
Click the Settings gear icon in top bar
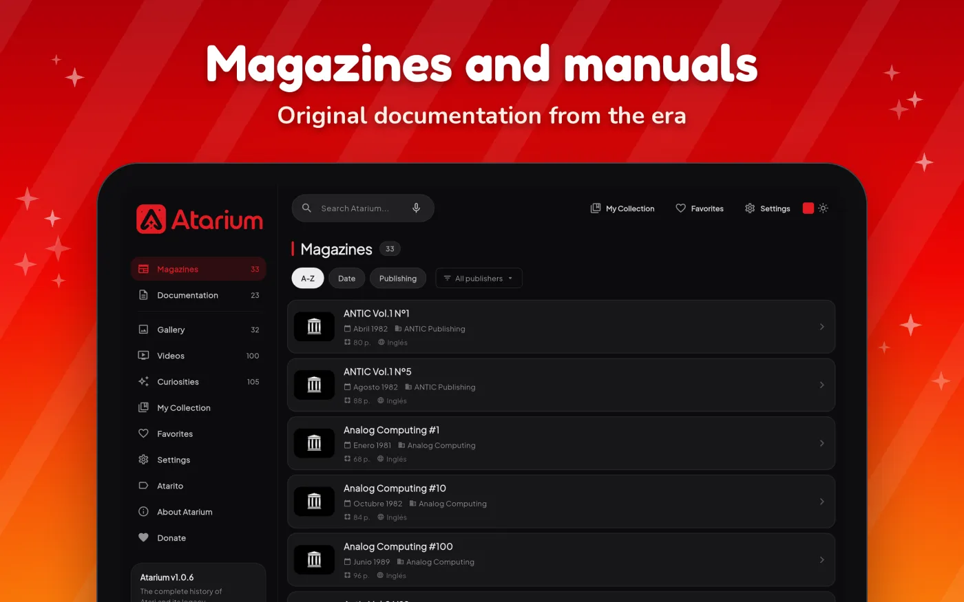[x=750, y=208]
